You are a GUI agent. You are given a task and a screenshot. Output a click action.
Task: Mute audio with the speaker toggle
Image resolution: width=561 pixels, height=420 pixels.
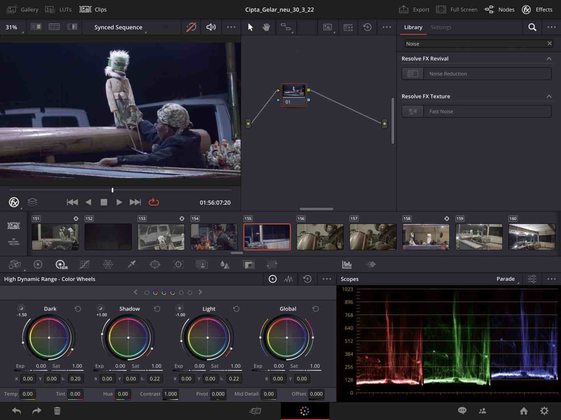211,27
